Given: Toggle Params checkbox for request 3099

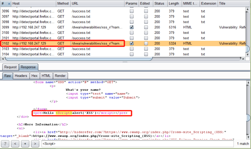Looking at the screenshot, I should 132,27.
